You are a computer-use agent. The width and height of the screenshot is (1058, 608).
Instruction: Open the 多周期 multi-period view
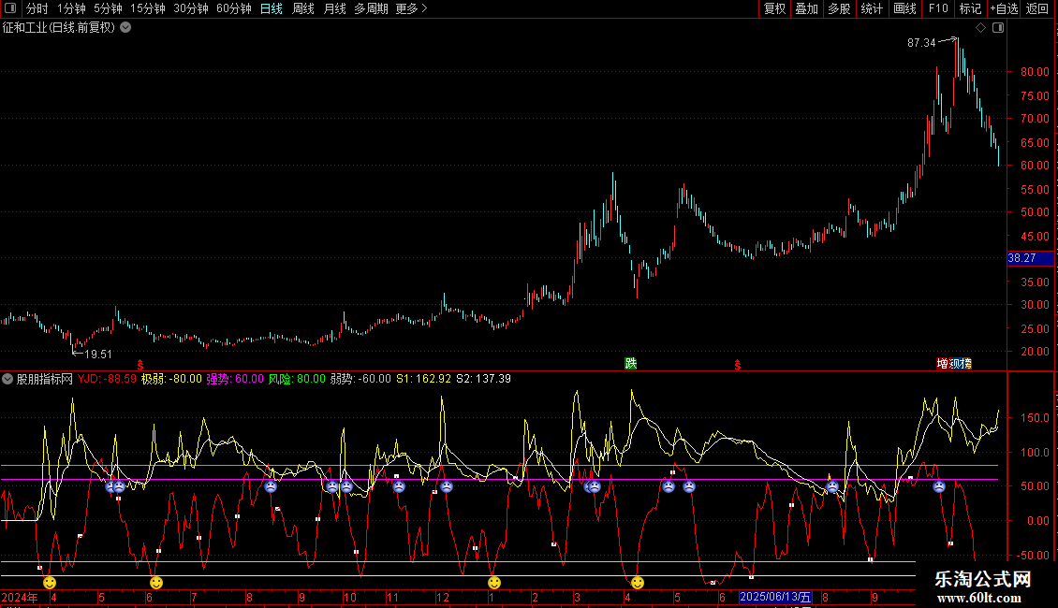click(371, 8)
